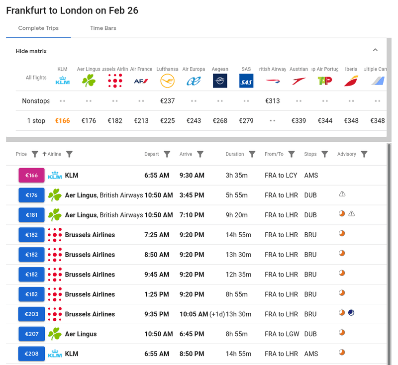398x365 pixels.
Task: Click the Duration filter icon
Action: (x=252, y=154)
